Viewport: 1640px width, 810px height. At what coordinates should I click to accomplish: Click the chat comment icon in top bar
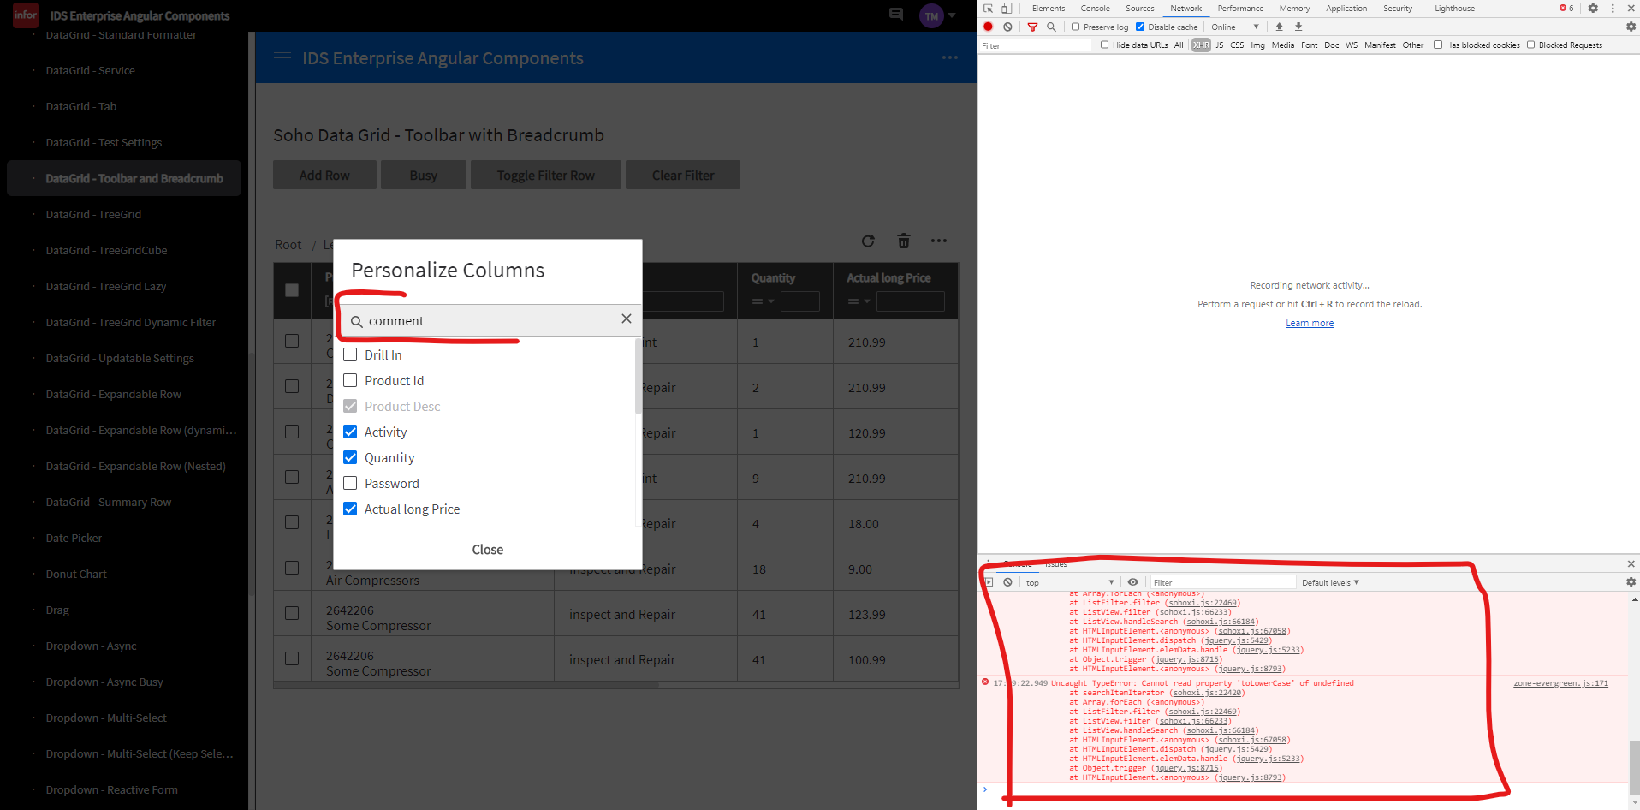(896, 15)
